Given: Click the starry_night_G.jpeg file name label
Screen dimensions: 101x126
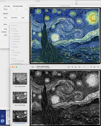Looking at the screenshot, I should click(20, 105).
